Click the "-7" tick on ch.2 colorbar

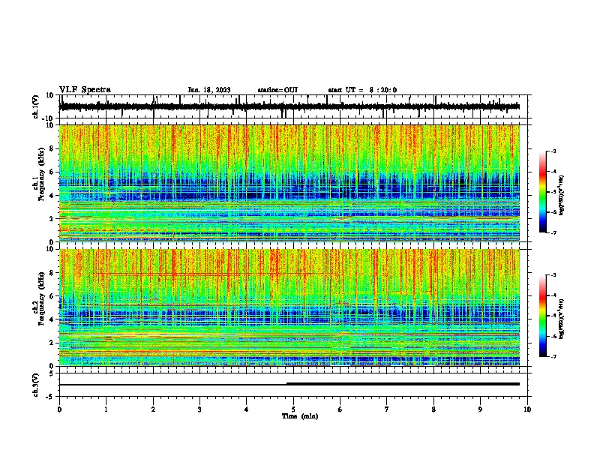click(x=553, y=356)
